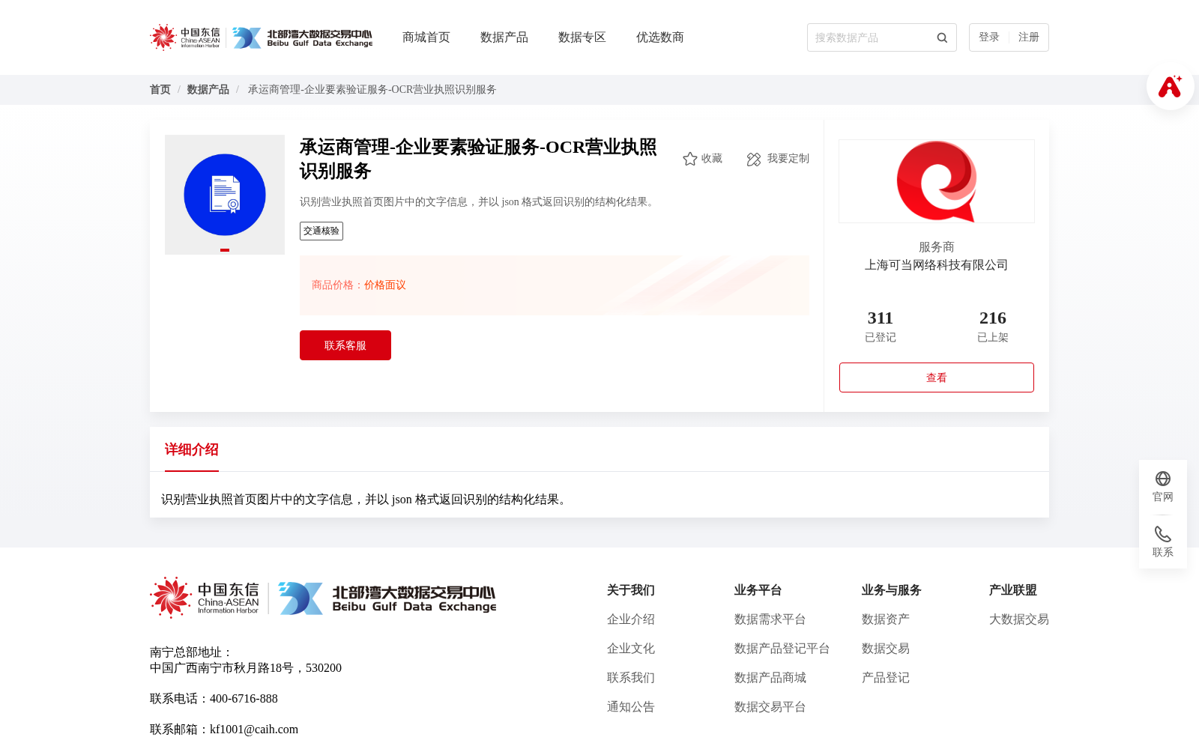Open the red AI assistant floating icon

[x=1170, y=86]
